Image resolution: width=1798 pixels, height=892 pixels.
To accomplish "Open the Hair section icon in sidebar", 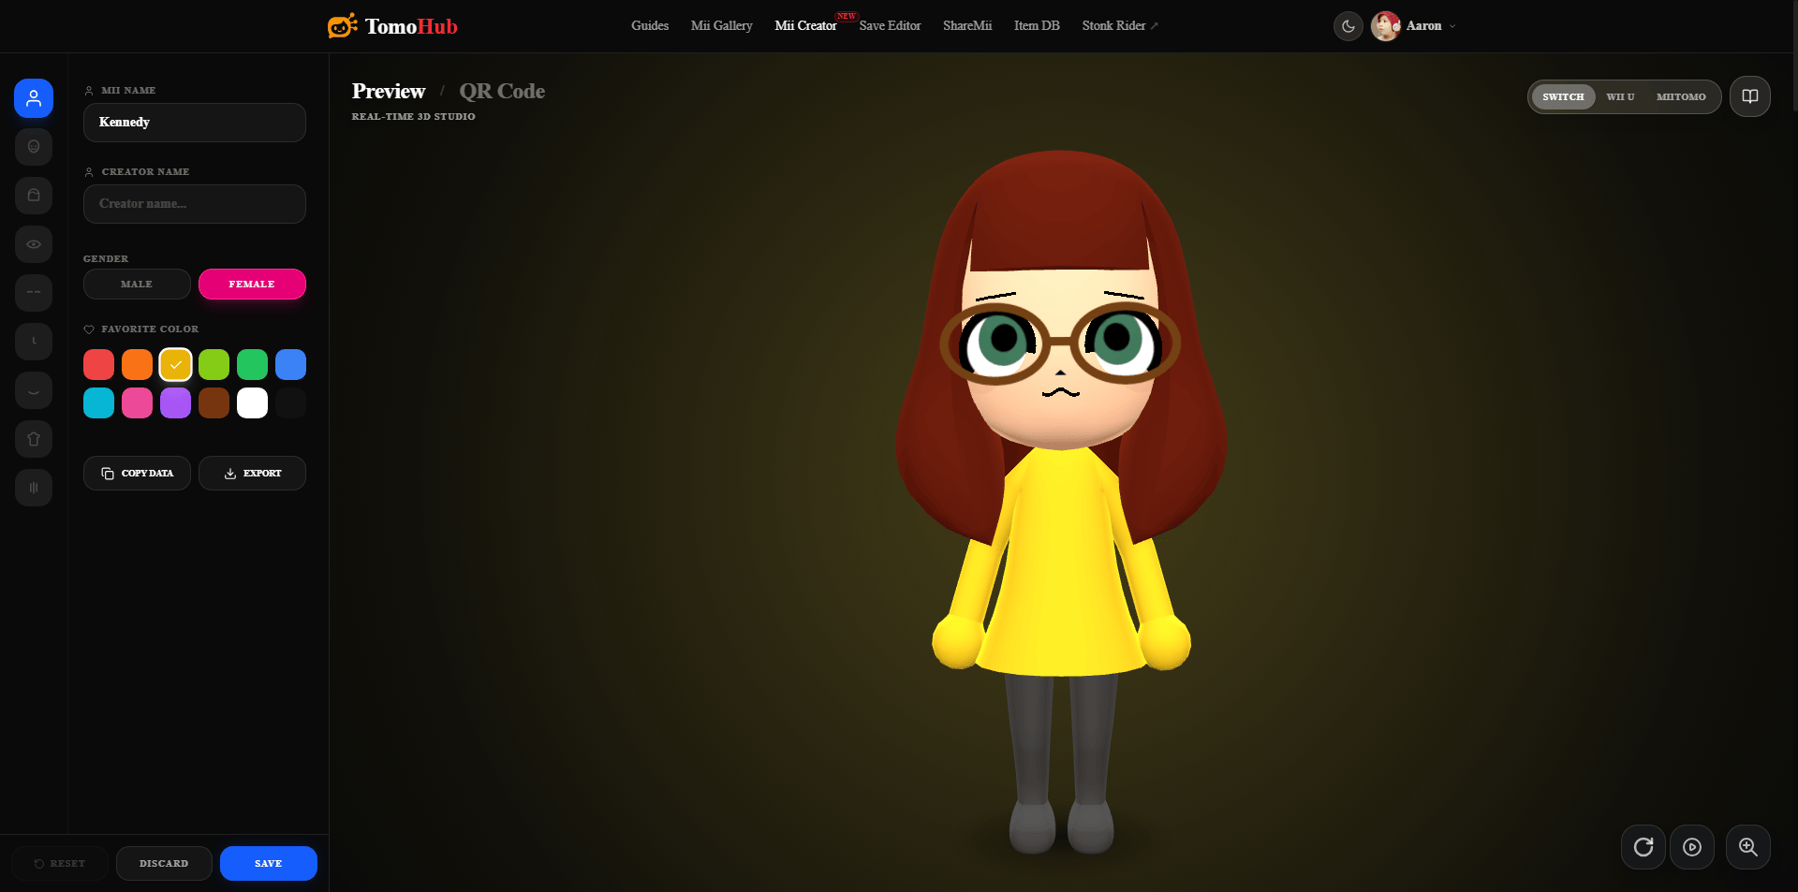I will [34, 196].
